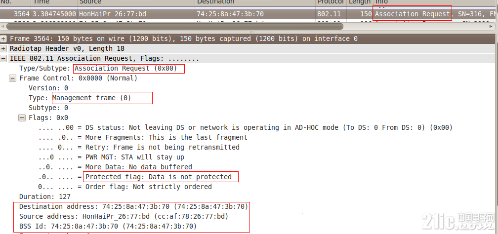498x234 pixels.
Task: Collapse the Frame Control 0x0000 node
Action: pyautogui.click(x=13, y=78)
